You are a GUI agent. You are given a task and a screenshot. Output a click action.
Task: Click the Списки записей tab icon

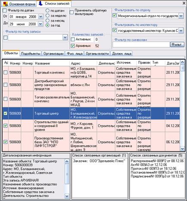pos(41,3)
